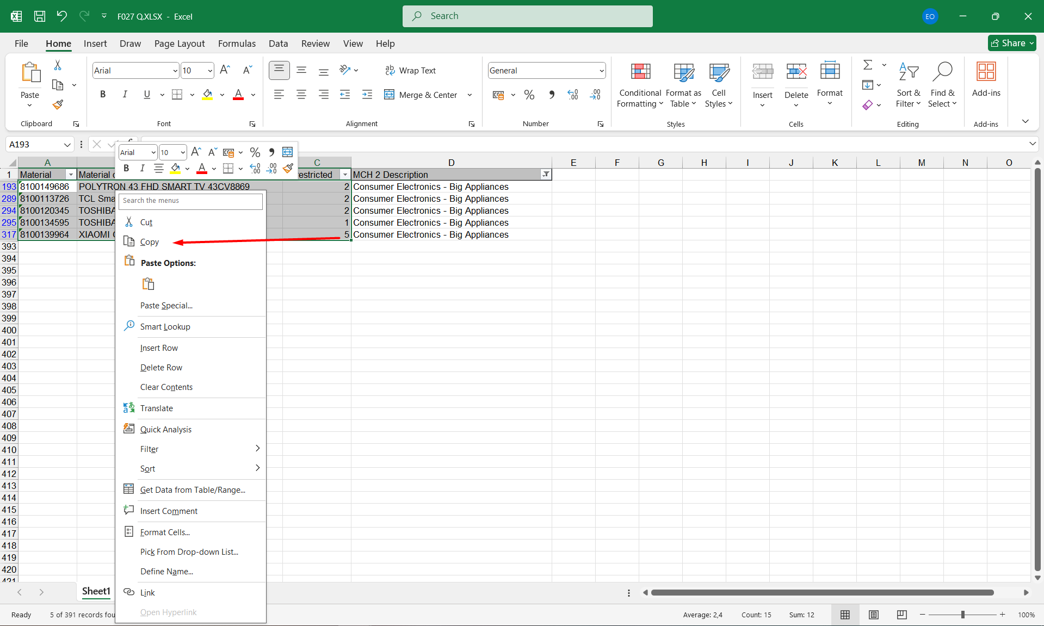Click the AutoSum sigma icon
Viewport: 1044px width, 626px height.
[868, 65]
